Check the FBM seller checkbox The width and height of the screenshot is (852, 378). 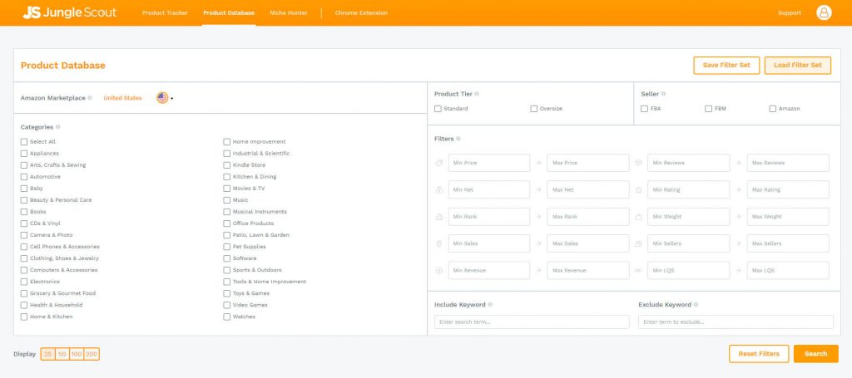click(x=709, y=109)
